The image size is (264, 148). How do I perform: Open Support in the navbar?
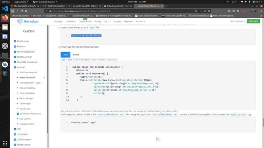[x=117, y=21]
